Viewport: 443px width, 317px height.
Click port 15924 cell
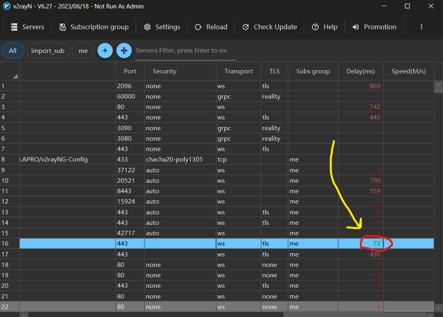pyautogui.click(x=130, y=202)
